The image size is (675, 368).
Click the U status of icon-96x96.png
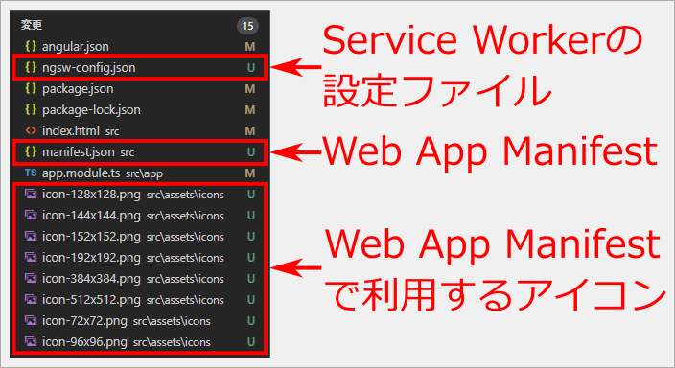251,342
